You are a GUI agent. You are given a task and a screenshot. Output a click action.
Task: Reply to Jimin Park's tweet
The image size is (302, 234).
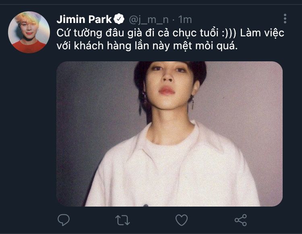tap(64, 220)
